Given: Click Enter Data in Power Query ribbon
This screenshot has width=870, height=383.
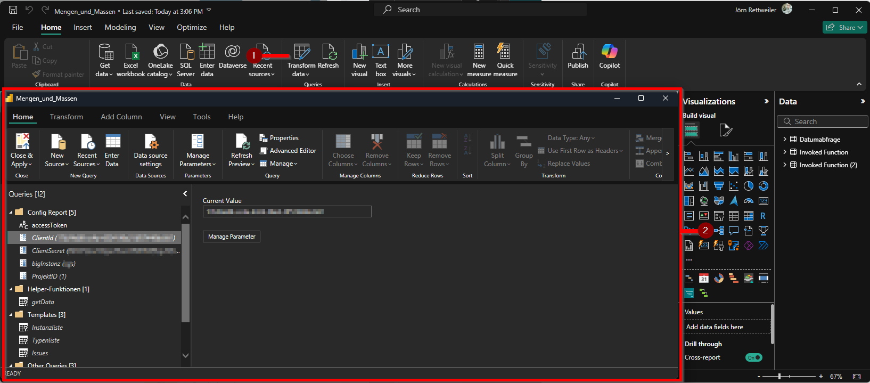Looking at the screenshot, I should click(x=112, y=150).
